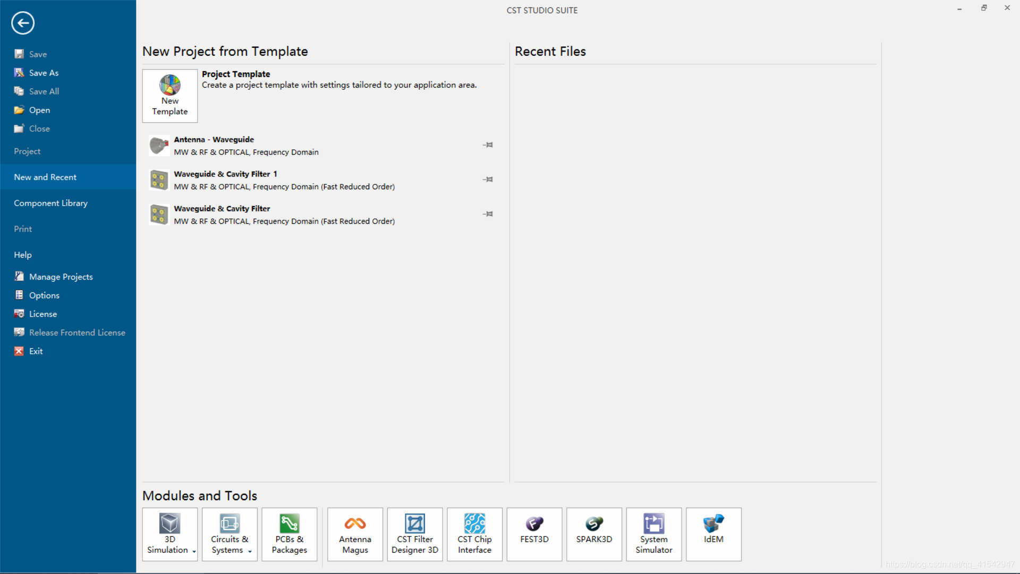Launch the IdEM module
This screenshot has height=574, width=1020.
[714, 534]
